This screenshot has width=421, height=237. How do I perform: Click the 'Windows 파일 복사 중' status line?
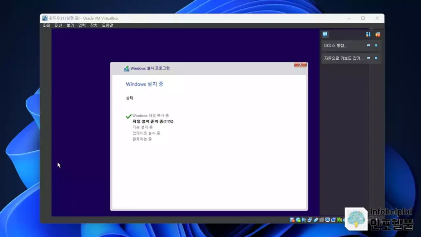(x=150, y=116)
